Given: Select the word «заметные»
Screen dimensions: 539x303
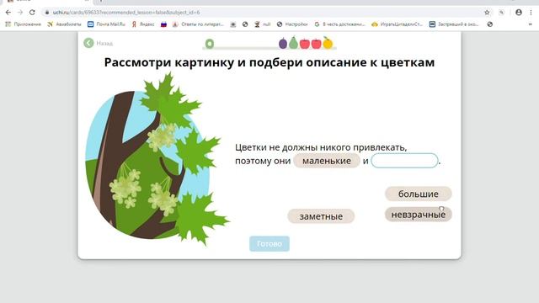Looking at the screenshot, I should pyautogui.click(x=321, y=216).
